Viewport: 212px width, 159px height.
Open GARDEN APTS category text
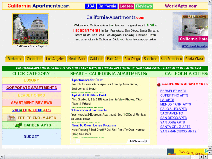pos(37,125)
